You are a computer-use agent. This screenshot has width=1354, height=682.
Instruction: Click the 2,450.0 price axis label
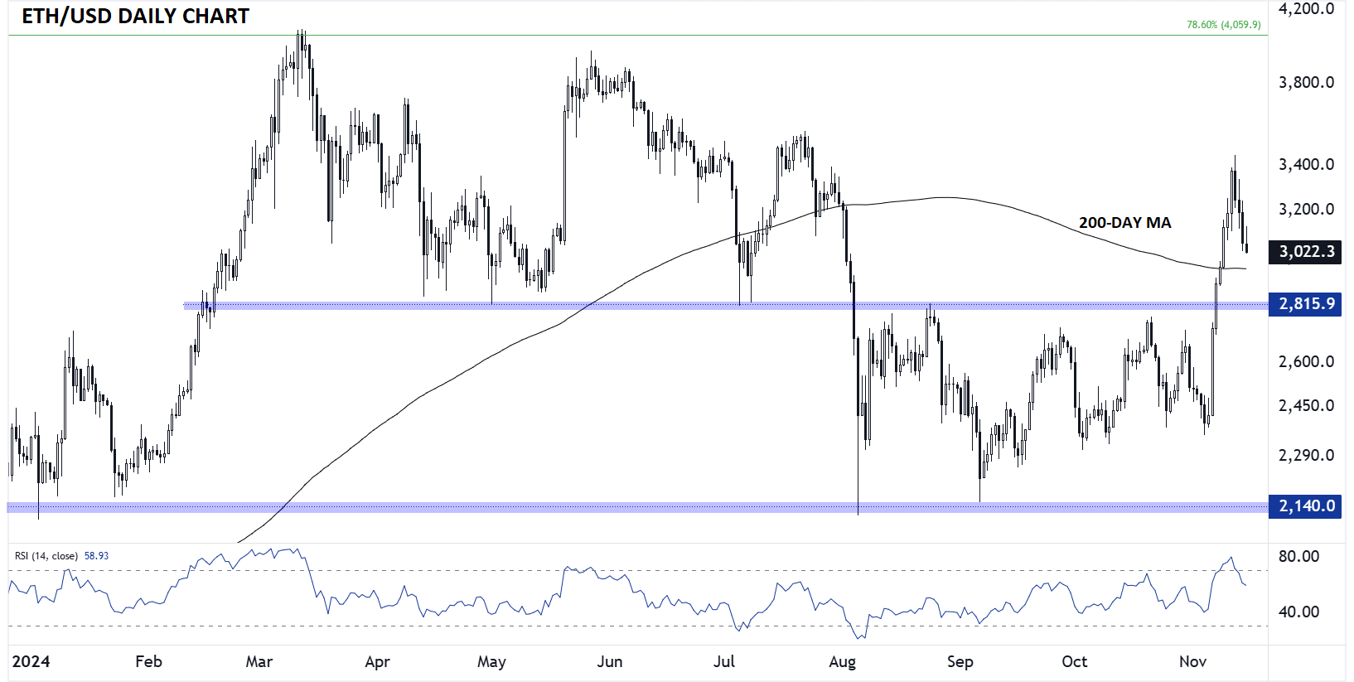click(1307, 405)
